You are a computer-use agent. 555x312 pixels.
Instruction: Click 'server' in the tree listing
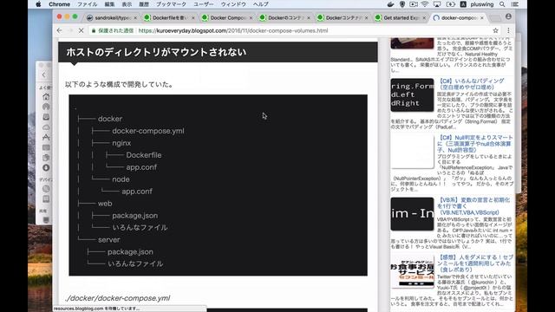[109, 239]
